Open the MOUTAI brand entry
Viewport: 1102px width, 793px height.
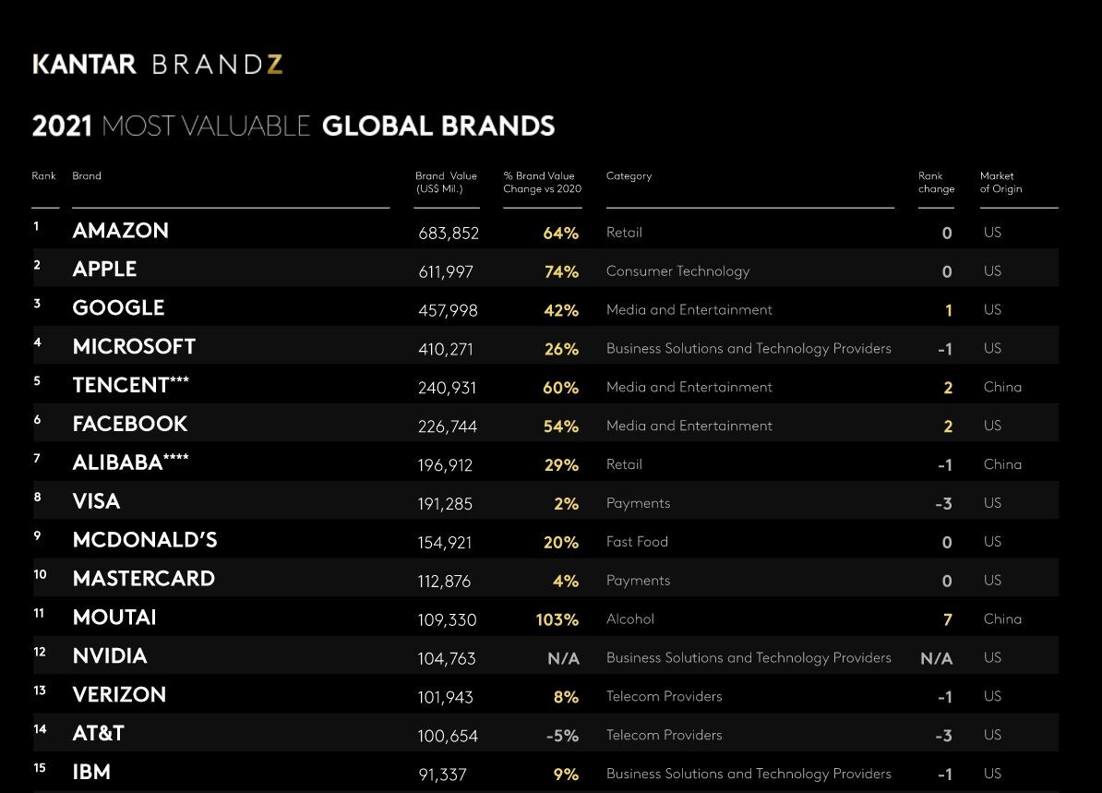(x=114, y=618)
